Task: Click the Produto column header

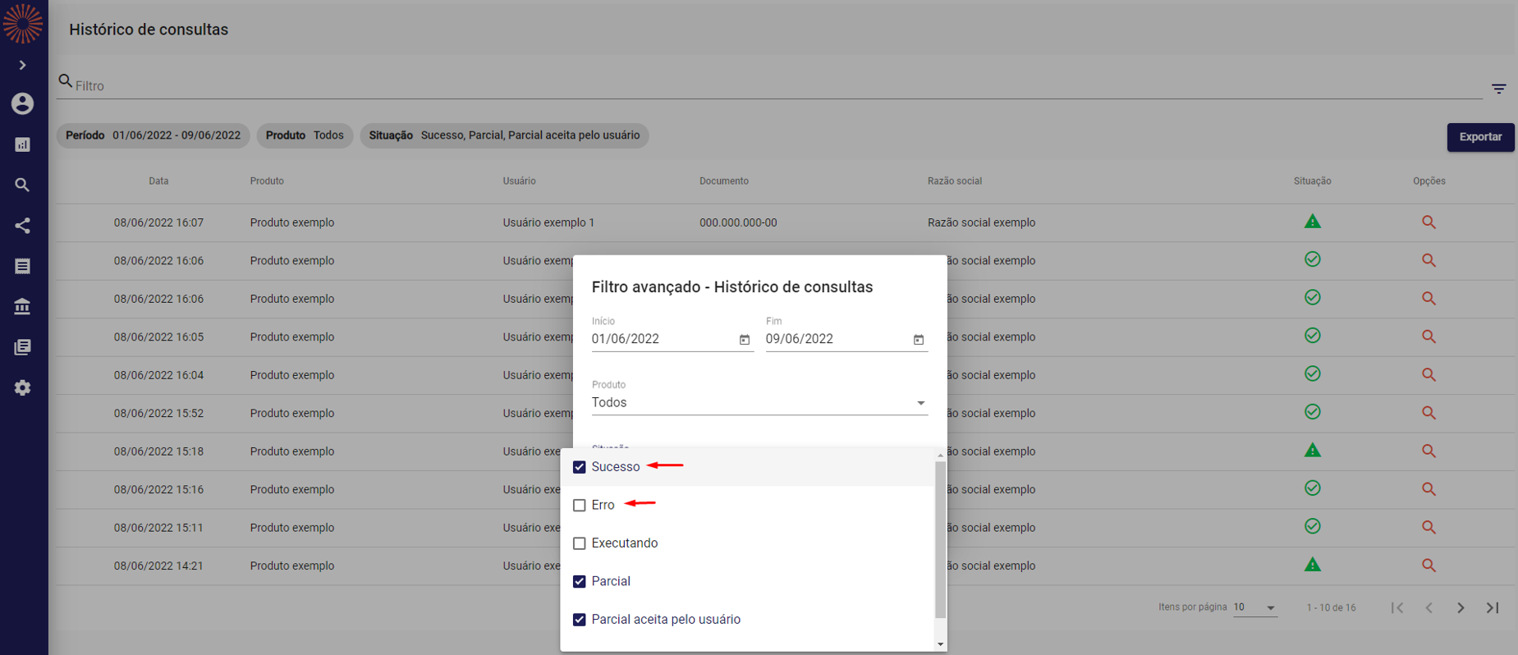Action: (267, 181)
